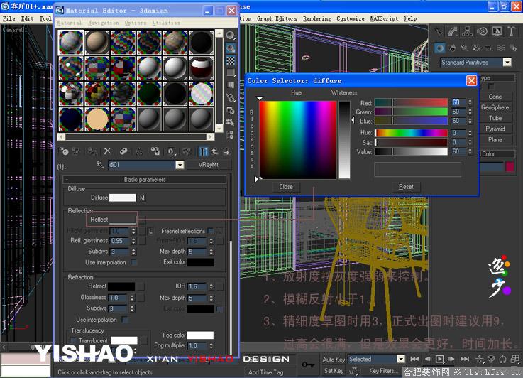Collapse the Basic parameters rollout
The width and height of the screenshot is (523, 378).
(145, 179)
